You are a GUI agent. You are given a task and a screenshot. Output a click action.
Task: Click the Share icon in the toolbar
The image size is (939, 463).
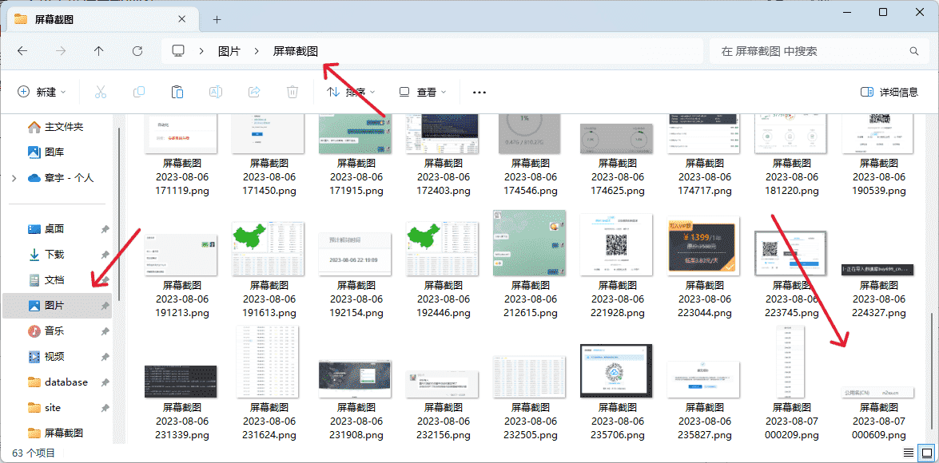pos(253,92)
